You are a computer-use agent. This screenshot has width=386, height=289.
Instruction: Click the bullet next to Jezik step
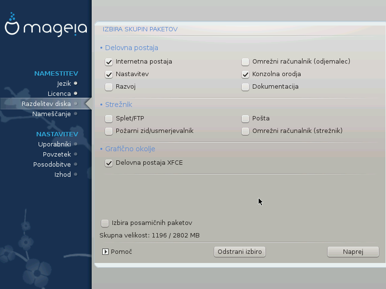coord(76,83)
